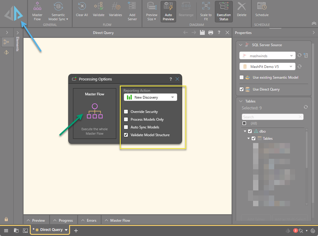Screen dimensions: 318x236
Task: Open the Reporting Action New Discovery dropdown
Action: pyautogui.click(x=150, y=97)
